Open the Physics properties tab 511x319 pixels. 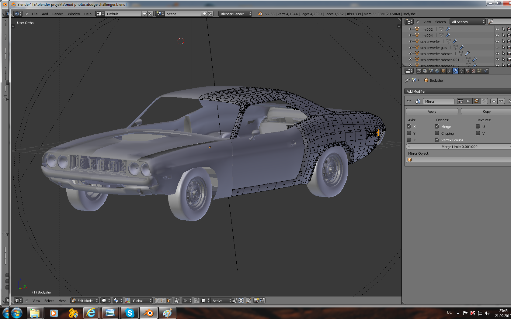486,71
